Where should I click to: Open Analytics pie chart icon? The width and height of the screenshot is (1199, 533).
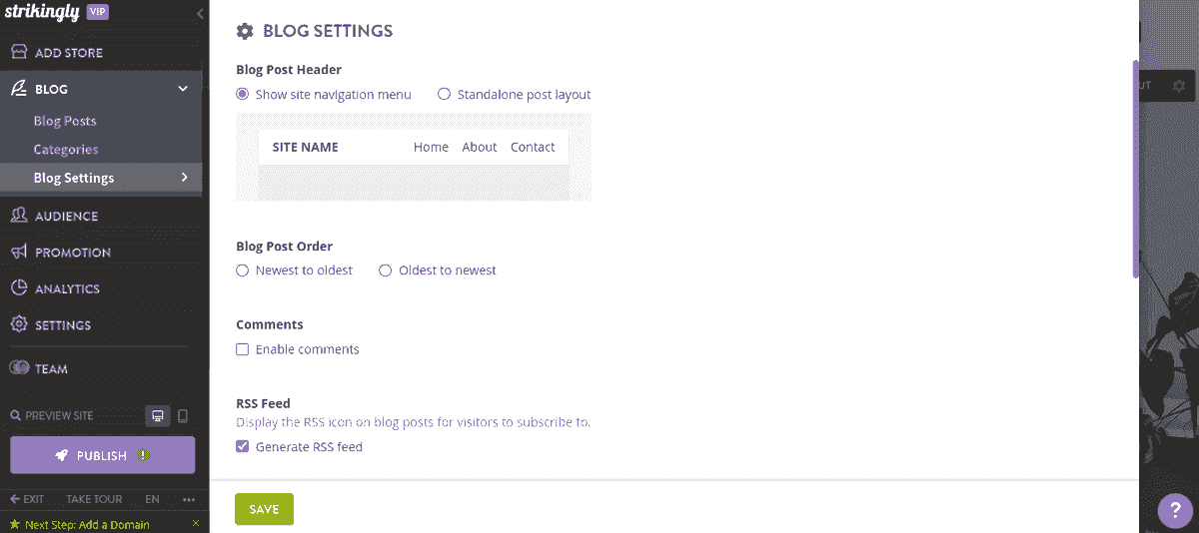[18, 288]
